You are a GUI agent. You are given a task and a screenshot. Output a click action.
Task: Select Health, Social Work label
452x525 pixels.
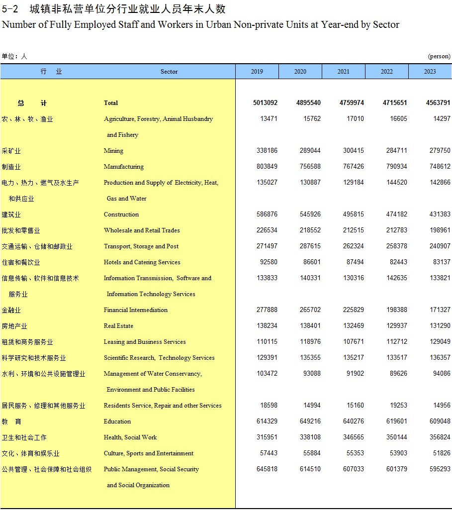tap(130, 437)
